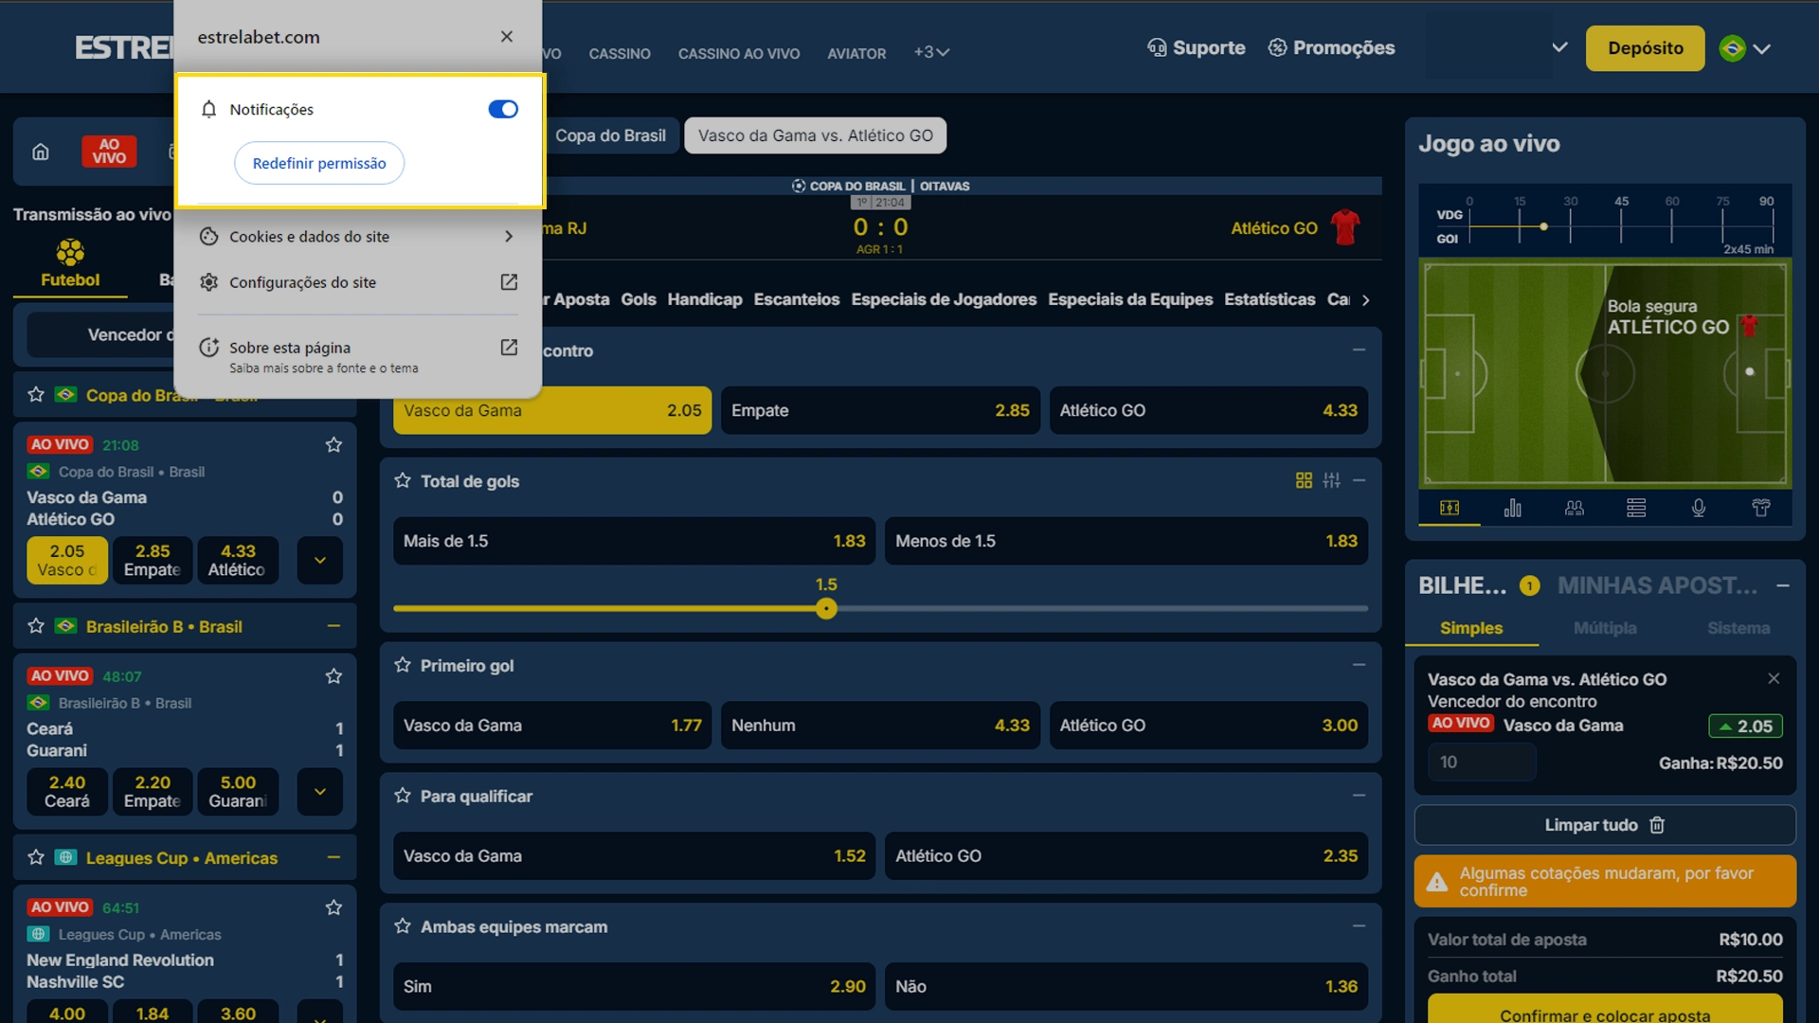Click the Total de gols slider handle
The height and width of the screenshot is (1023, 1819).
click(x=826, y=609)
